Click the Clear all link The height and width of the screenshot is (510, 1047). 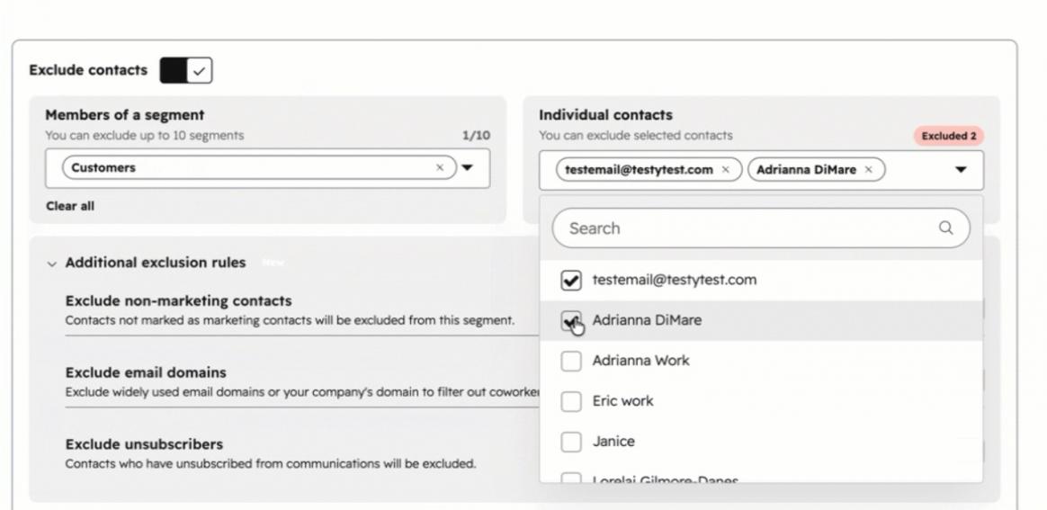click(70, 206)
